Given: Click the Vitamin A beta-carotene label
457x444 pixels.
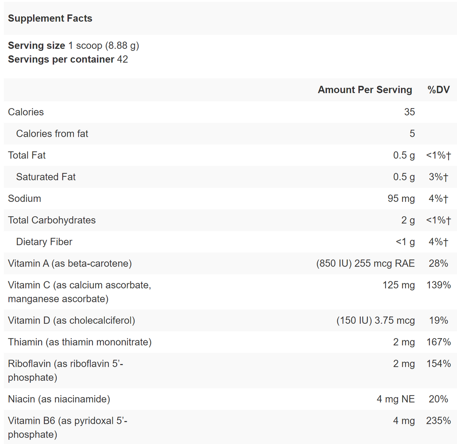Looking at the screenshot, I should (x=70, y=264).
